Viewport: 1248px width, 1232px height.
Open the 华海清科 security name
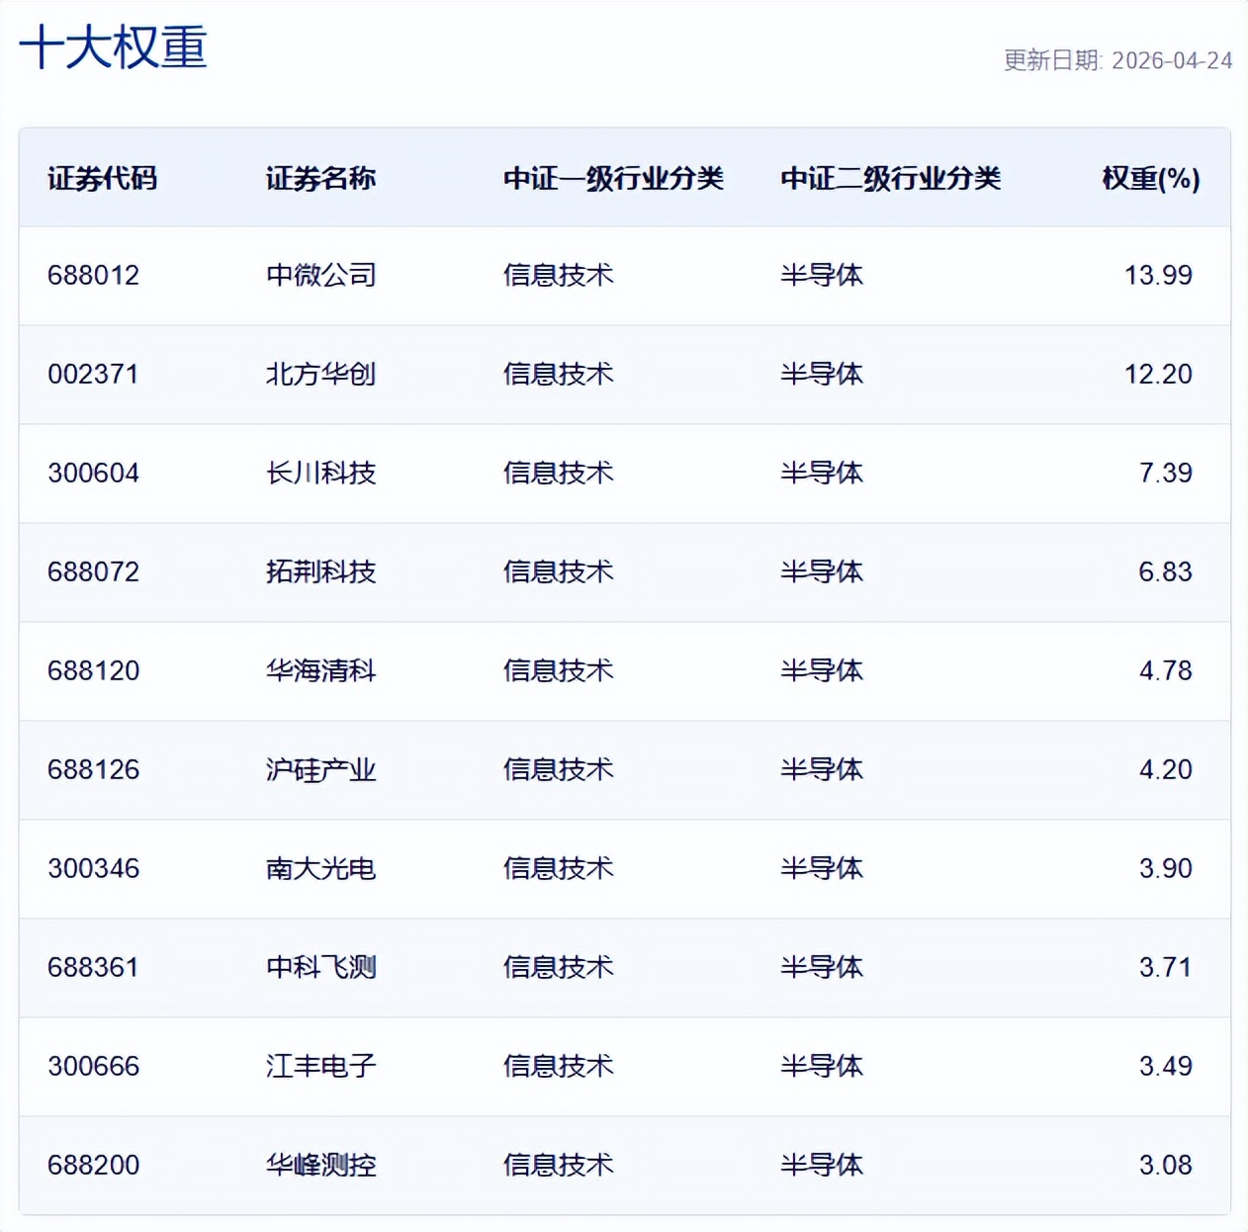[x=320, y=670]
